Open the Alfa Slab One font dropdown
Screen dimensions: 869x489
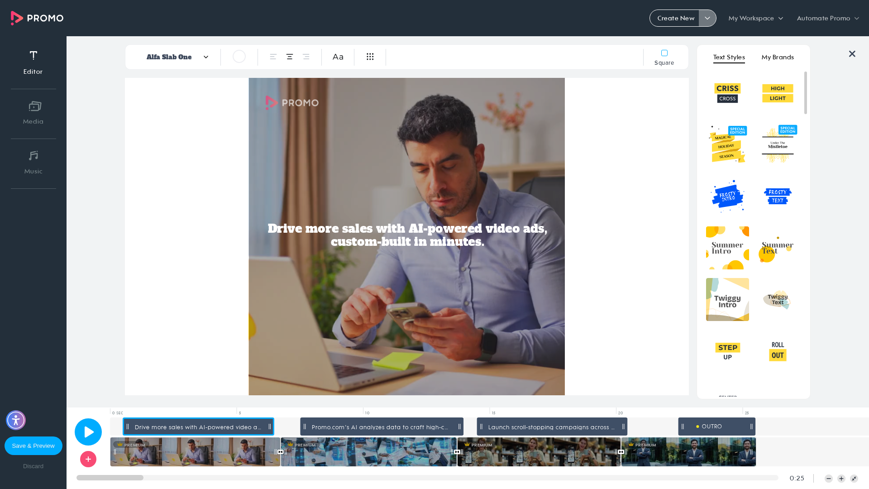point(177,57)
